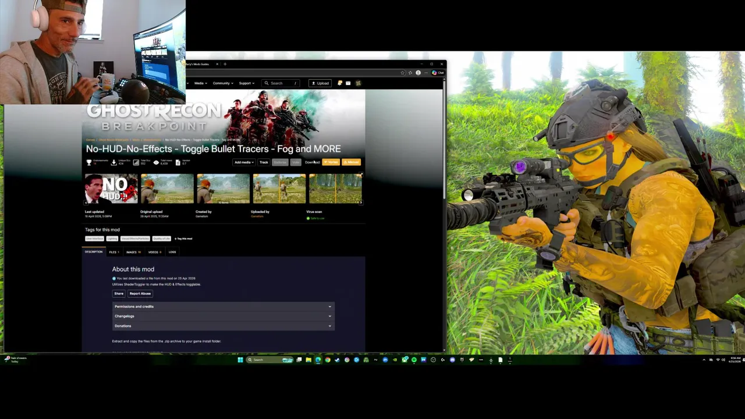Open the messages envelope icon

[x=348, y=83]
